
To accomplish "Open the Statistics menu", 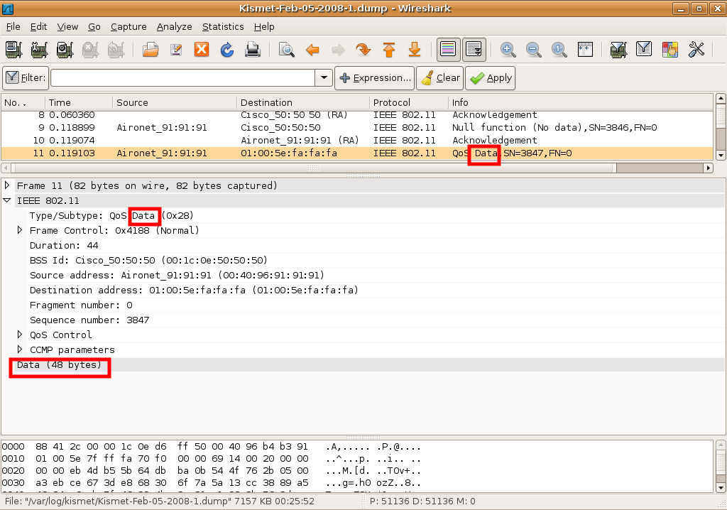I will tap(223, 27).
